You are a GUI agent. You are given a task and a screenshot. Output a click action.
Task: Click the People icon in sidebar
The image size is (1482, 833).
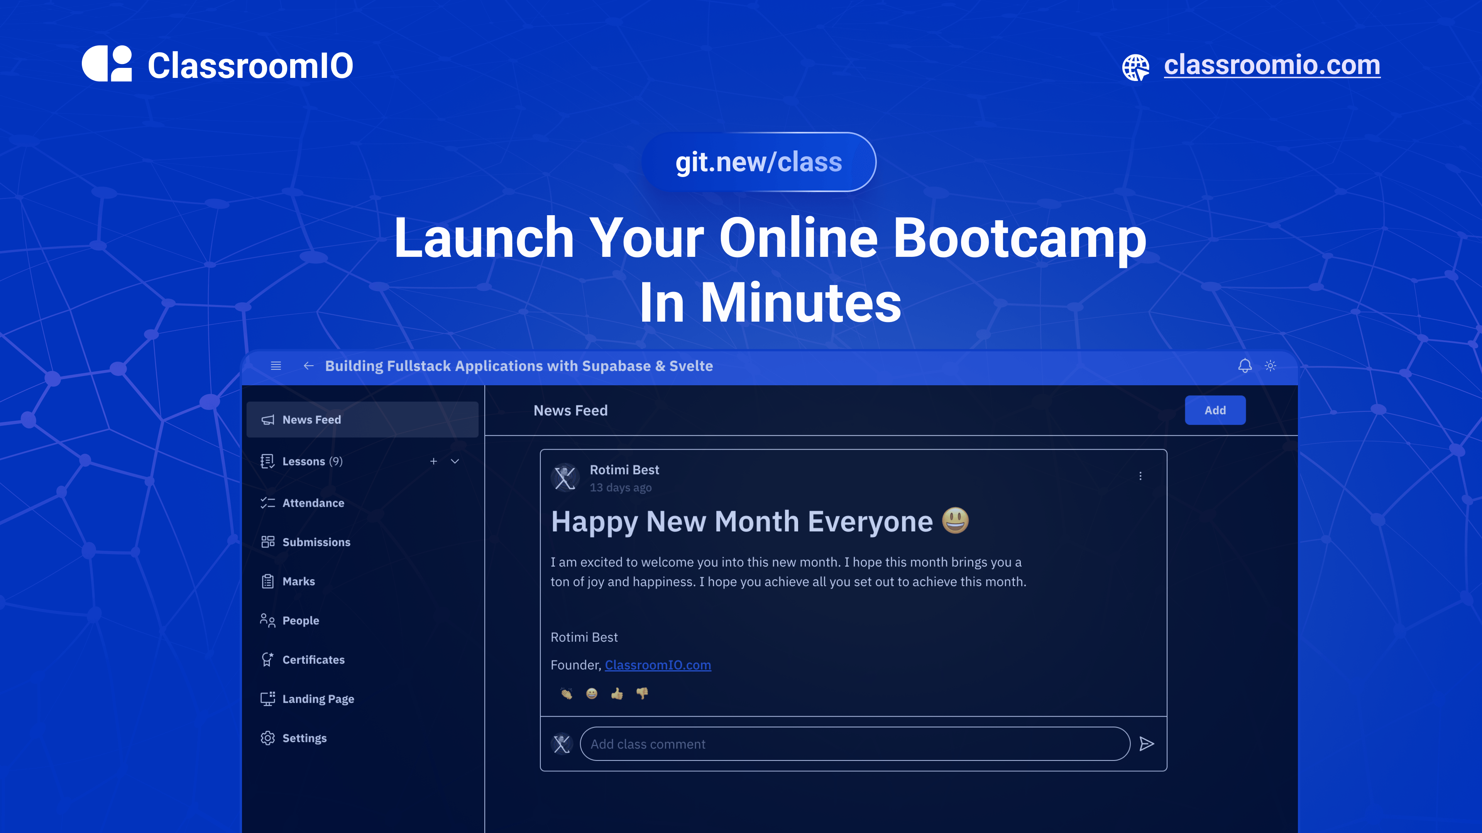[x=267, y=620]
